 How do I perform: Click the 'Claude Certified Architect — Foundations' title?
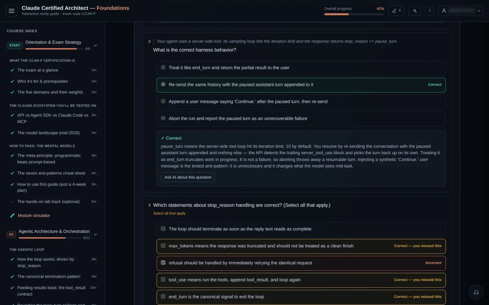[76, 8]
